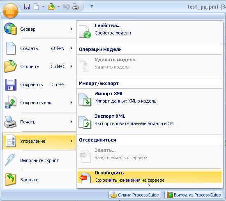Choose Экспорт XML submenu item
This screenshot has height=201, width=226.
pos(150,123)
